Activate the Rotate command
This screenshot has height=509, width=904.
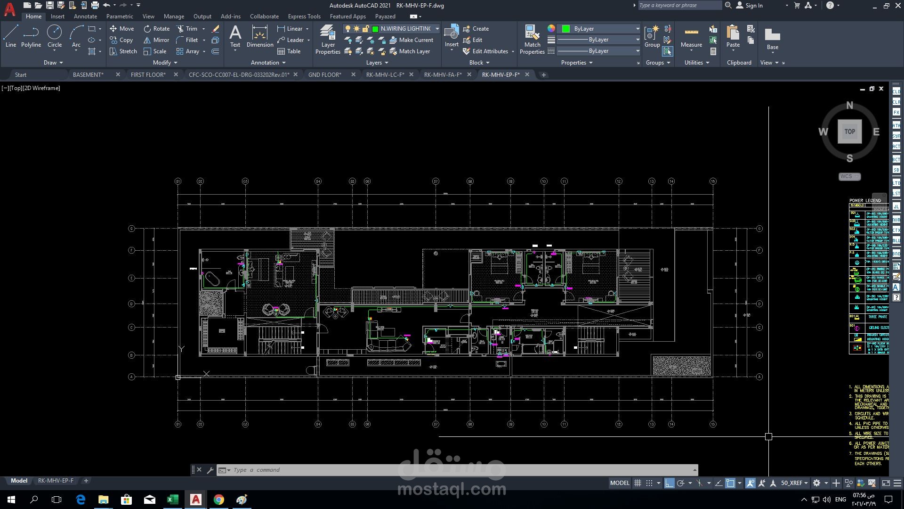click(157, 29)
